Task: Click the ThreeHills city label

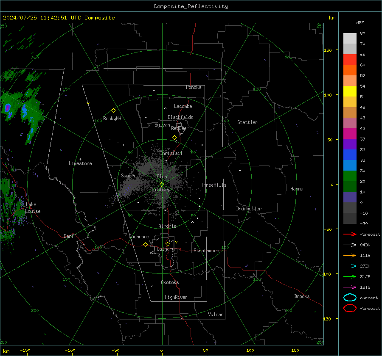Action: click(213, 185)
